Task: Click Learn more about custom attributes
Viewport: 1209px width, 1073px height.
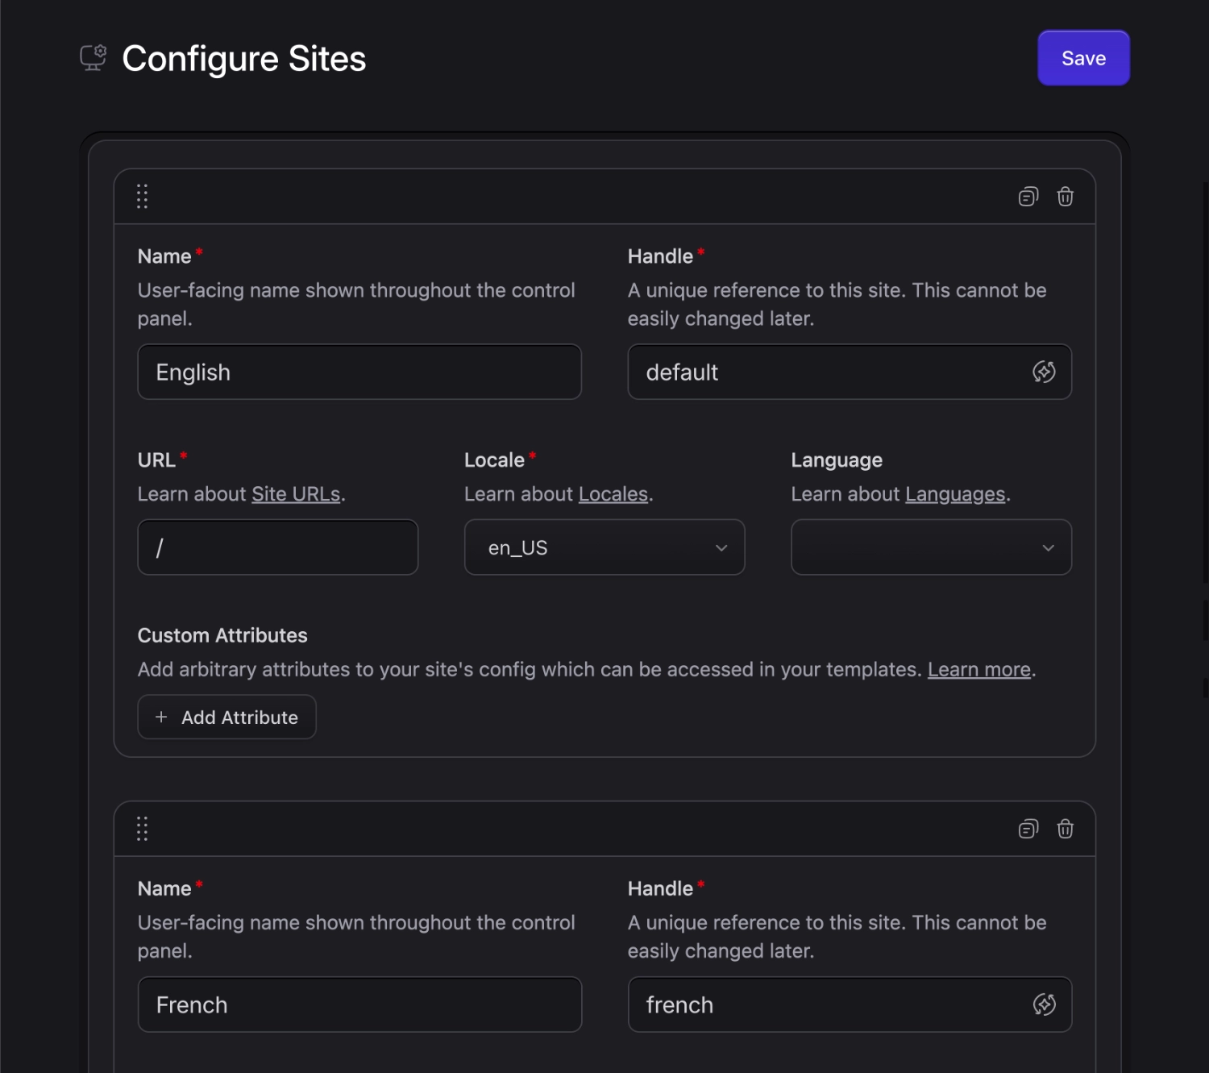Action: pyautogui.click(x=978, y=669)
